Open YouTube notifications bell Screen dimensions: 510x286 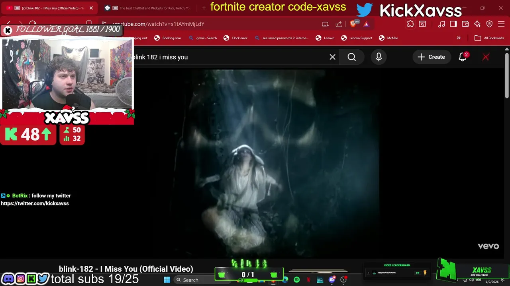463,57
